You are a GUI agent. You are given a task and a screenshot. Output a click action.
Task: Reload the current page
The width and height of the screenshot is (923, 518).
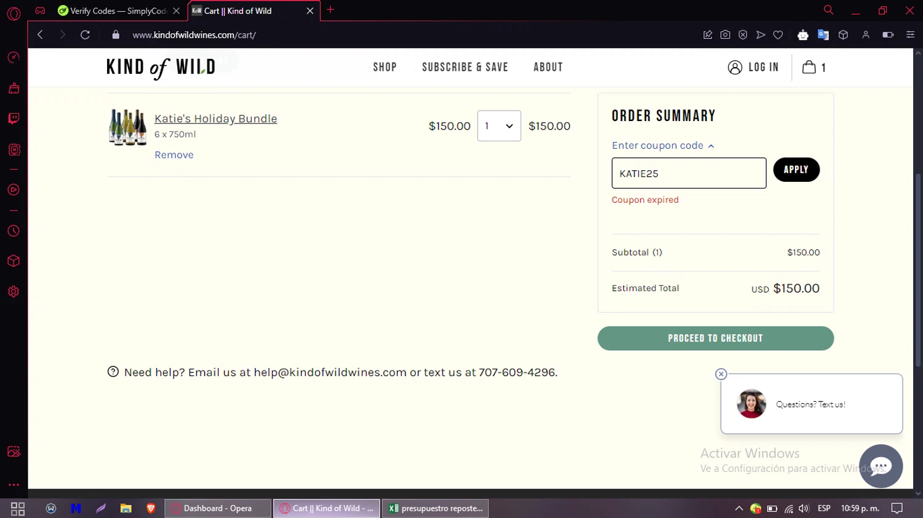(x=85, y=35)
